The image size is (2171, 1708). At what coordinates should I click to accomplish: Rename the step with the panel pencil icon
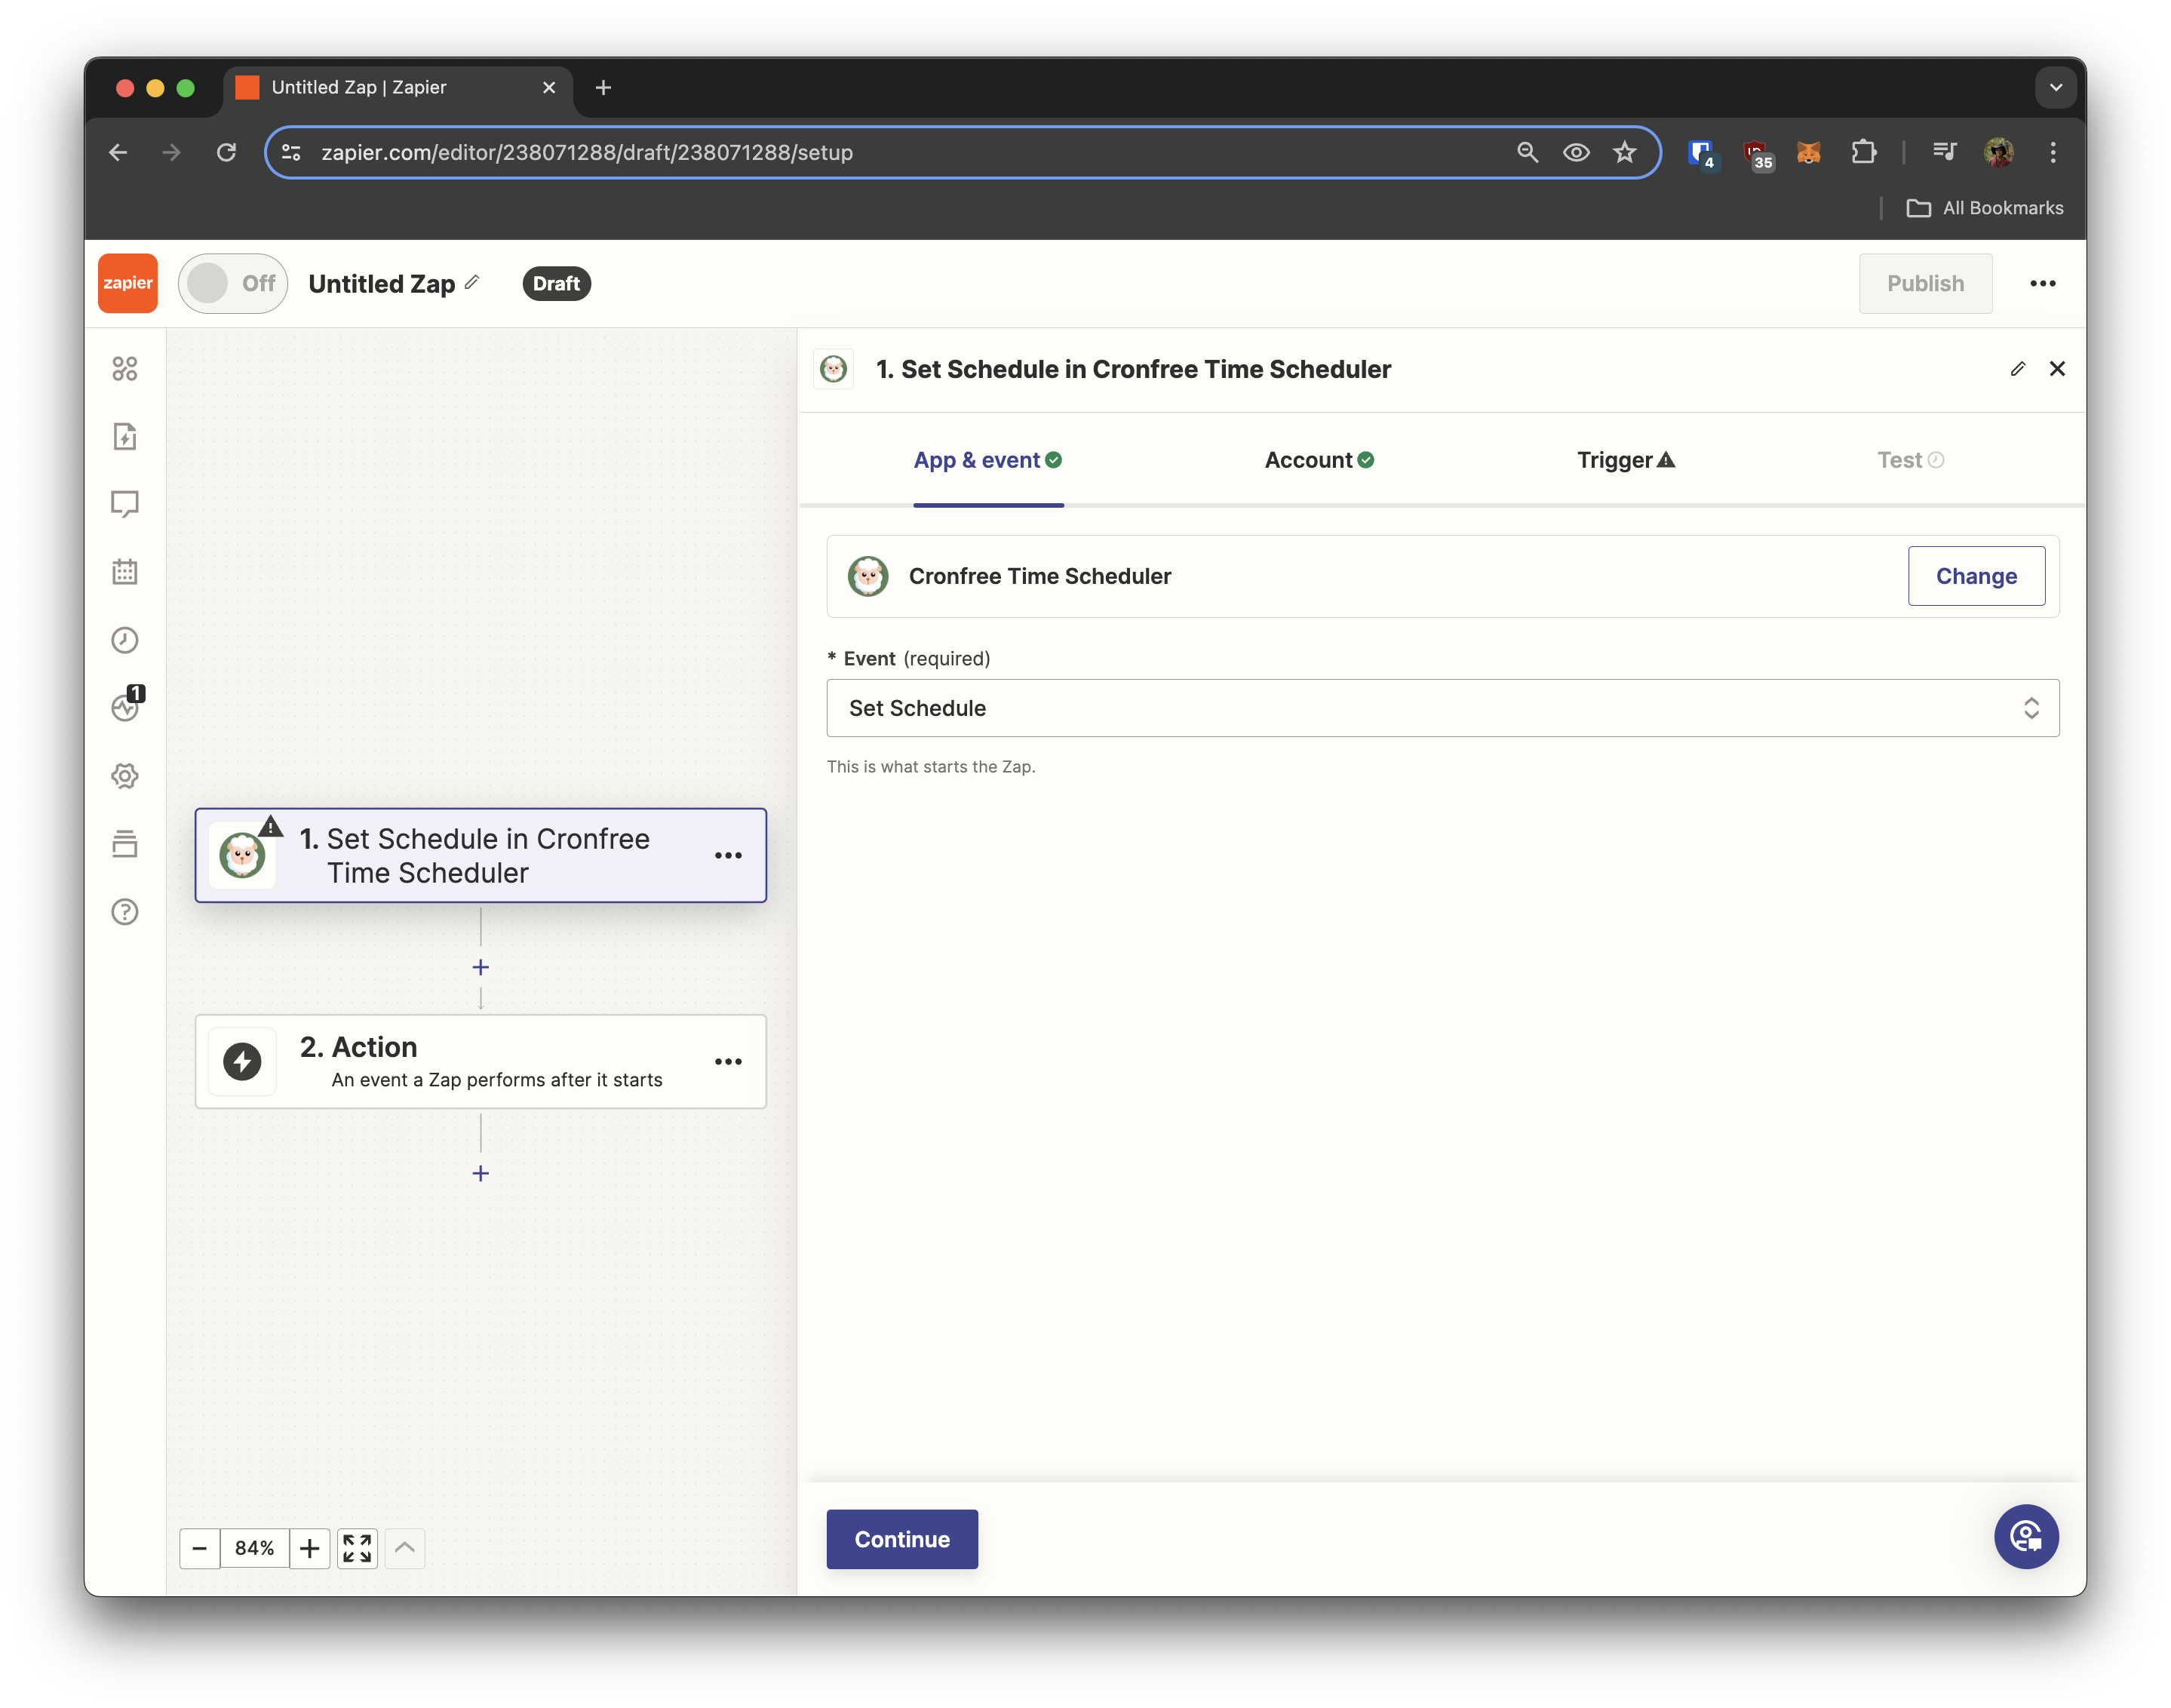click(2017, 369)
